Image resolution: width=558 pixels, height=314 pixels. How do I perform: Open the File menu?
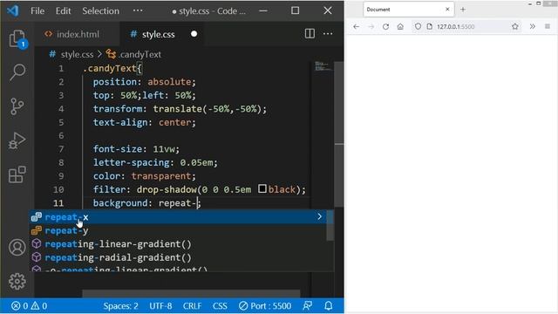coord(37,11)
